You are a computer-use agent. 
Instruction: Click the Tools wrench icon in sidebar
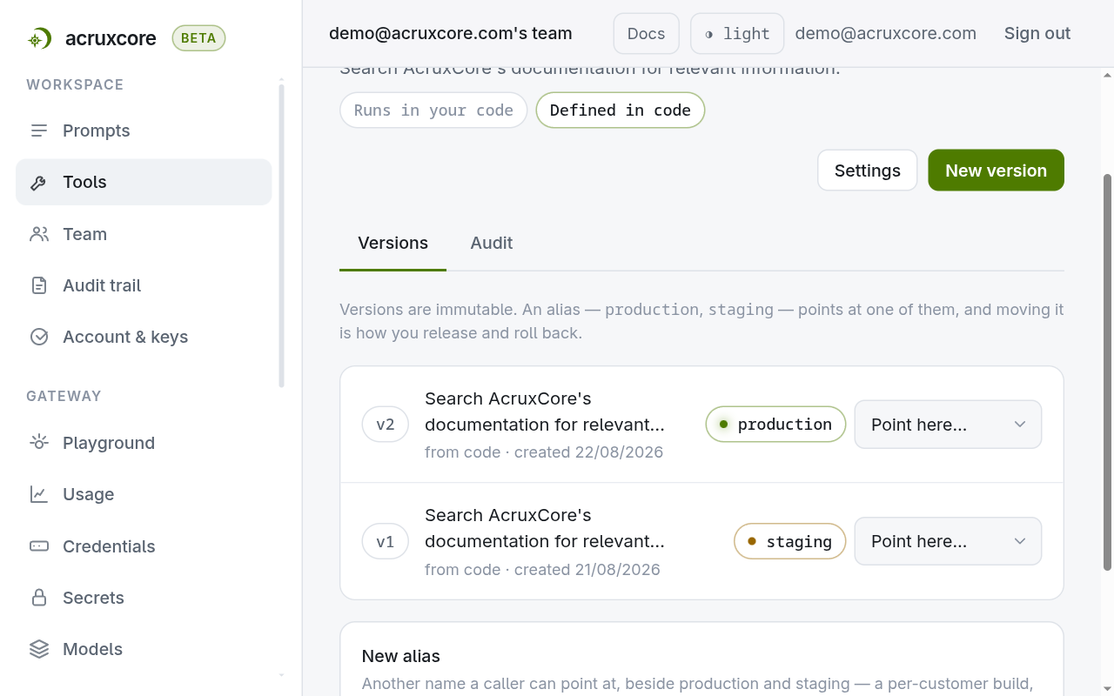(39, 183)
